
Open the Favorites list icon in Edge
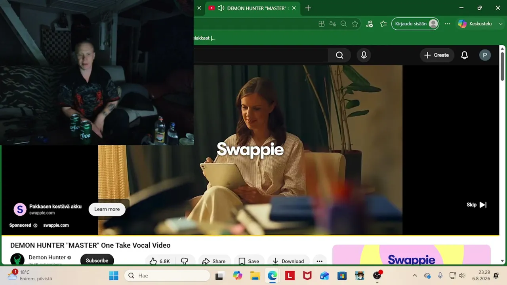point(383,24)
